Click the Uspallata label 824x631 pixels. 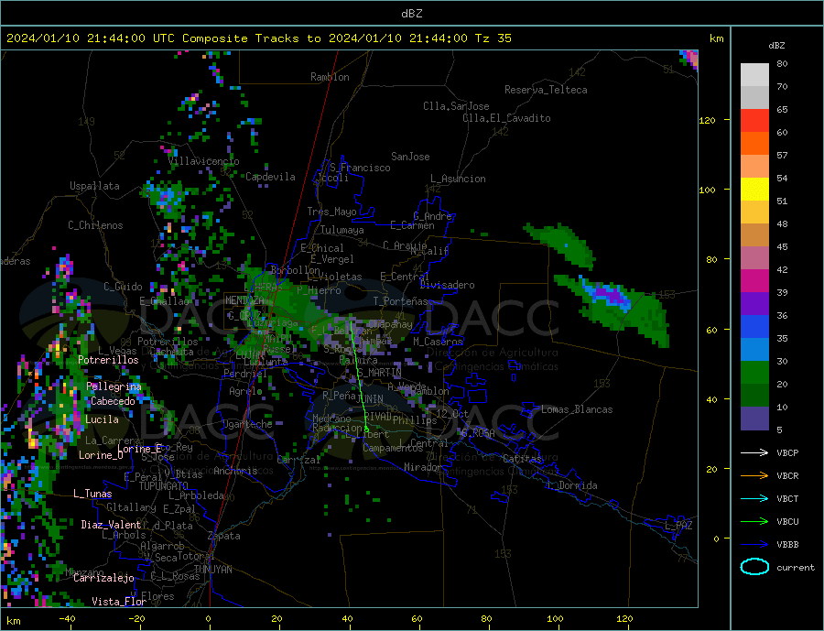(x=94, y=186)
